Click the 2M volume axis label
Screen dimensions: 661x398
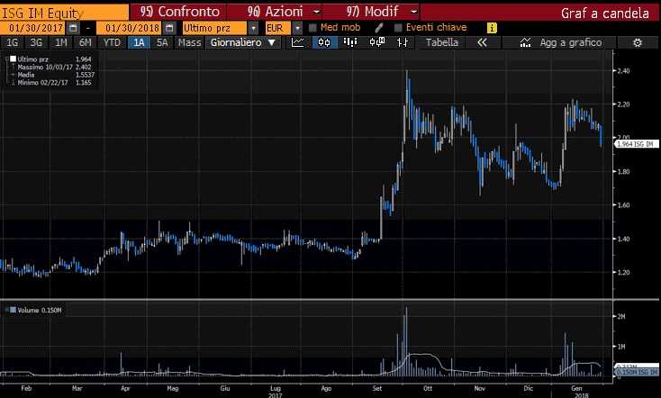621,316
